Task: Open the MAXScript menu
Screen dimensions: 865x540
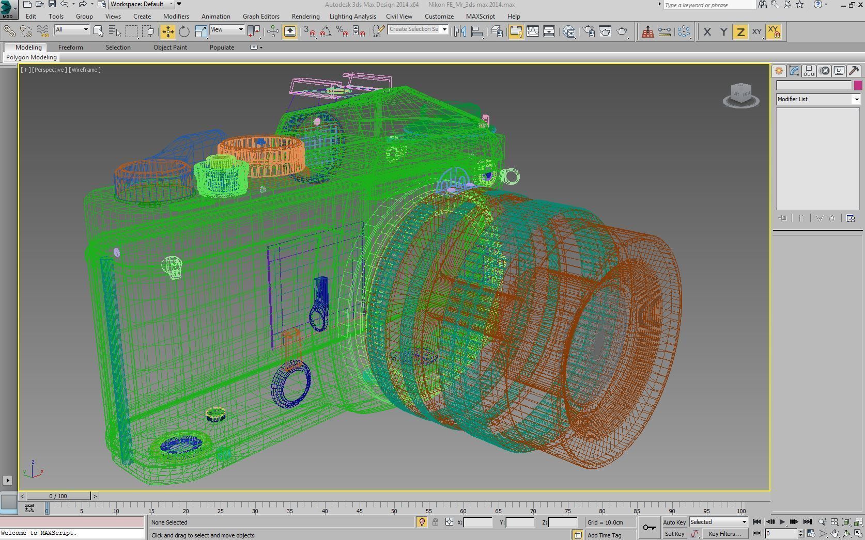Action: tap(480, 17)
